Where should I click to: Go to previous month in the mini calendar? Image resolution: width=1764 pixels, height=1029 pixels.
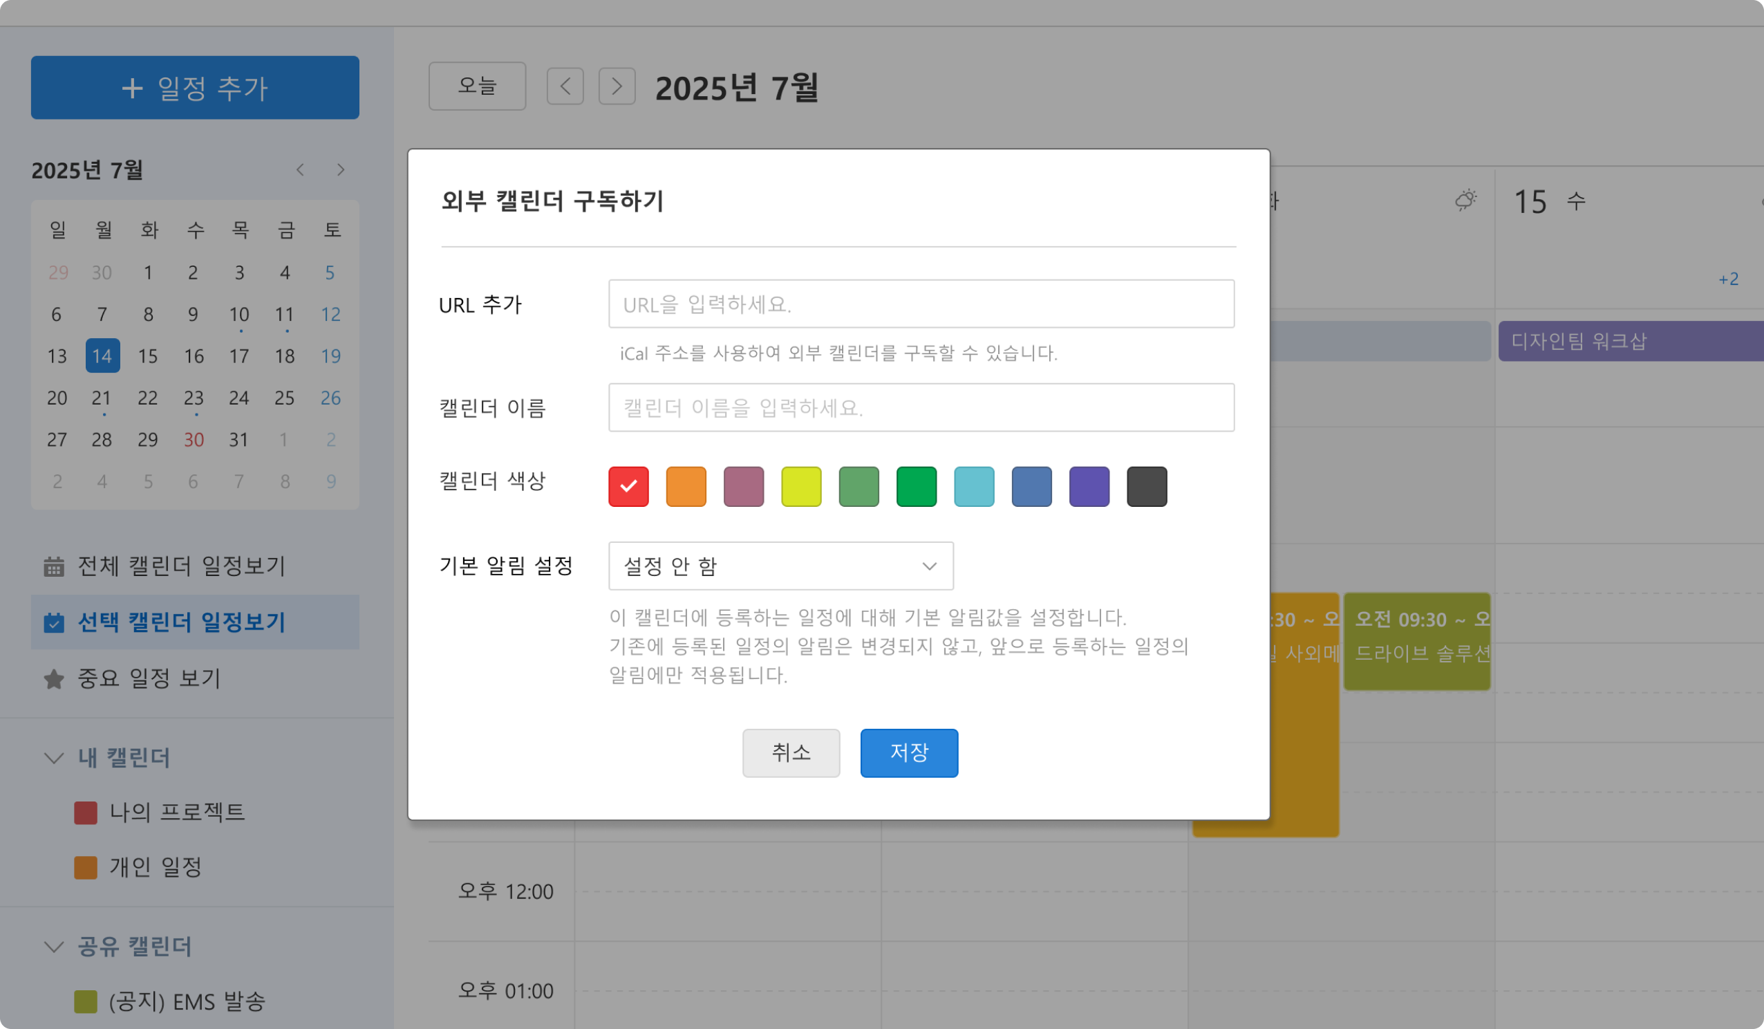pos(300,169)
